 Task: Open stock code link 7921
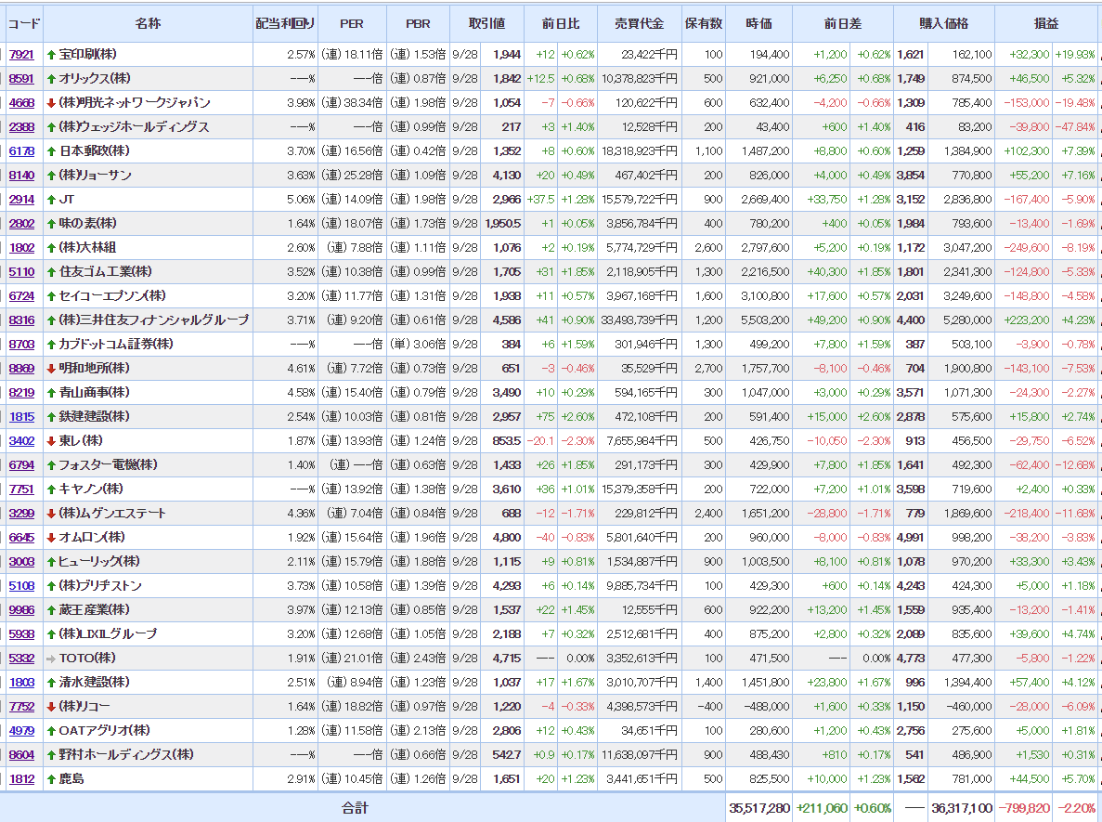(21, 55)
